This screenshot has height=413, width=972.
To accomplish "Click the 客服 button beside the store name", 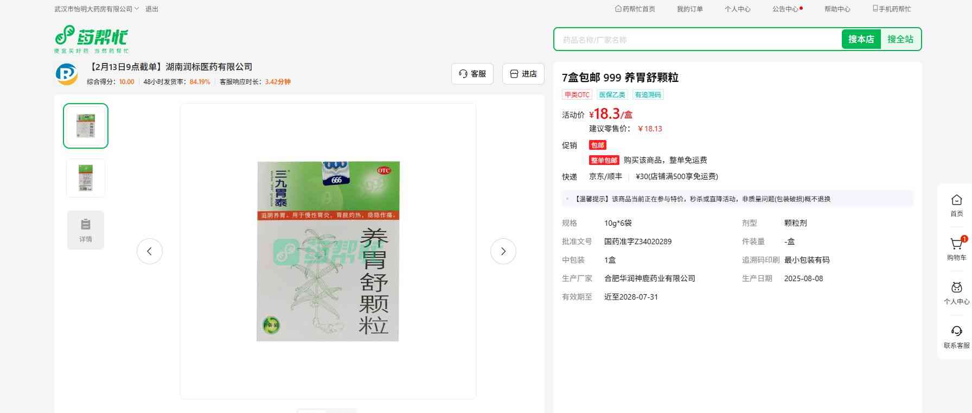I will coord(472,74).
